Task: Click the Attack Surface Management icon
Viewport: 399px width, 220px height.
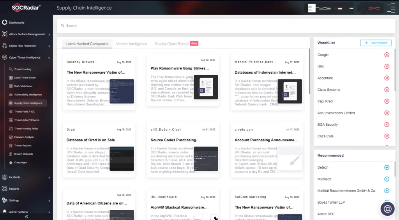Action: click(x=5, y=34)
